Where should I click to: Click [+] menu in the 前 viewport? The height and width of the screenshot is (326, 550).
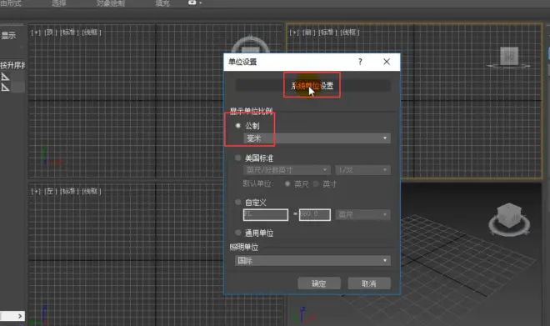pyautogui.click(x=294, y=33)
